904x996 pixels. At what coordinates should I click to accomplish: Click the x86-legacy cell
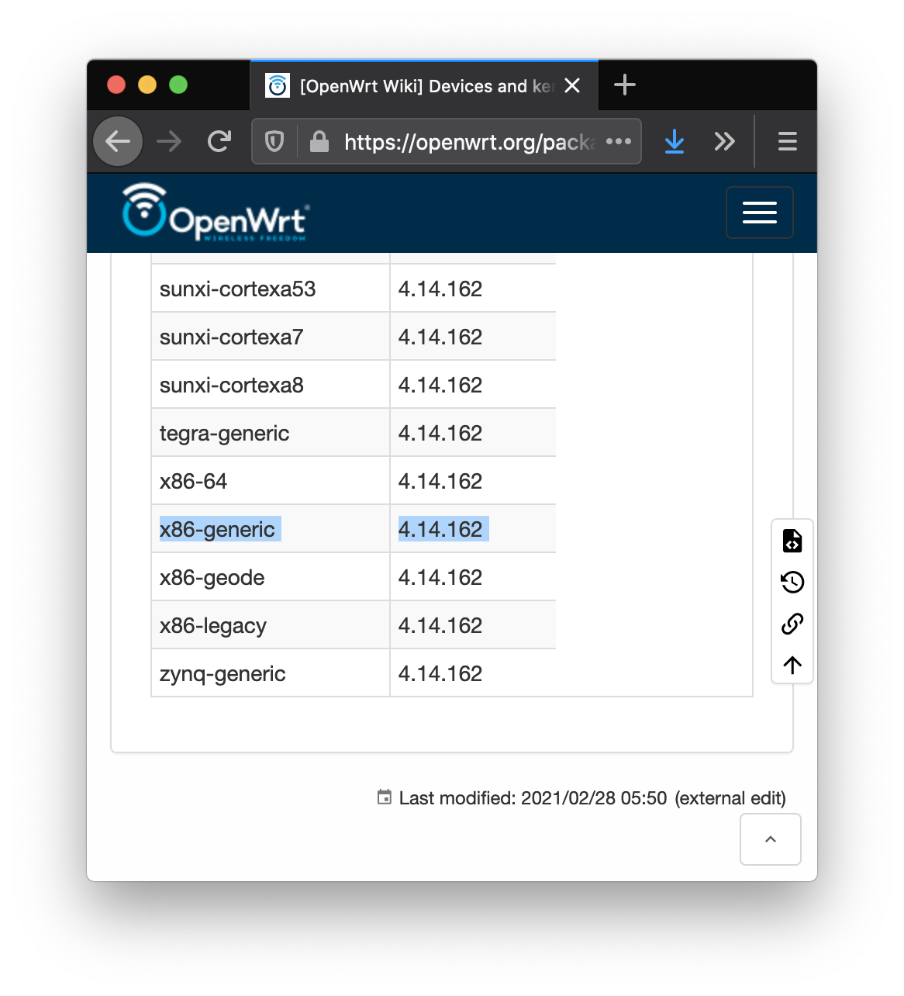click(271, 625)
